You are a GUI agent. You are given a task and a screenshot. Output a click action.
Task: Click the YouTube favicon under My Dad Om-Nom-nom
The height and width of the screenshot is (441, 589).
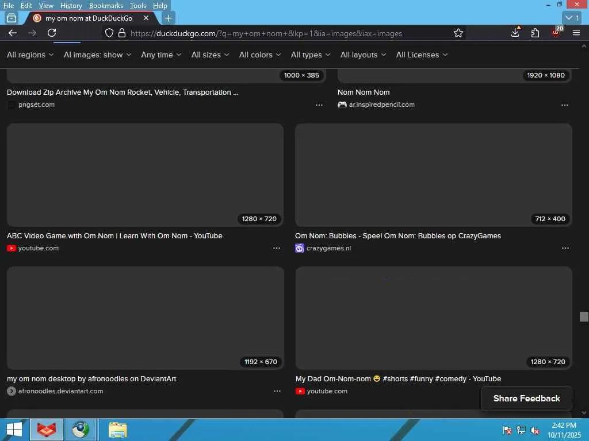[x=300, y=391]
